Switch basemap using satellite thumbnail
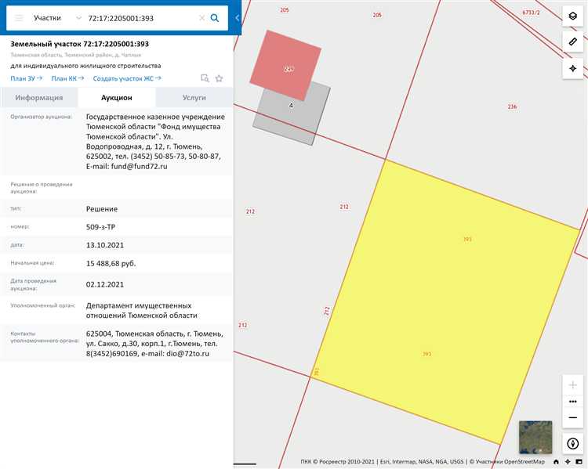 click(x=535, y=437)
